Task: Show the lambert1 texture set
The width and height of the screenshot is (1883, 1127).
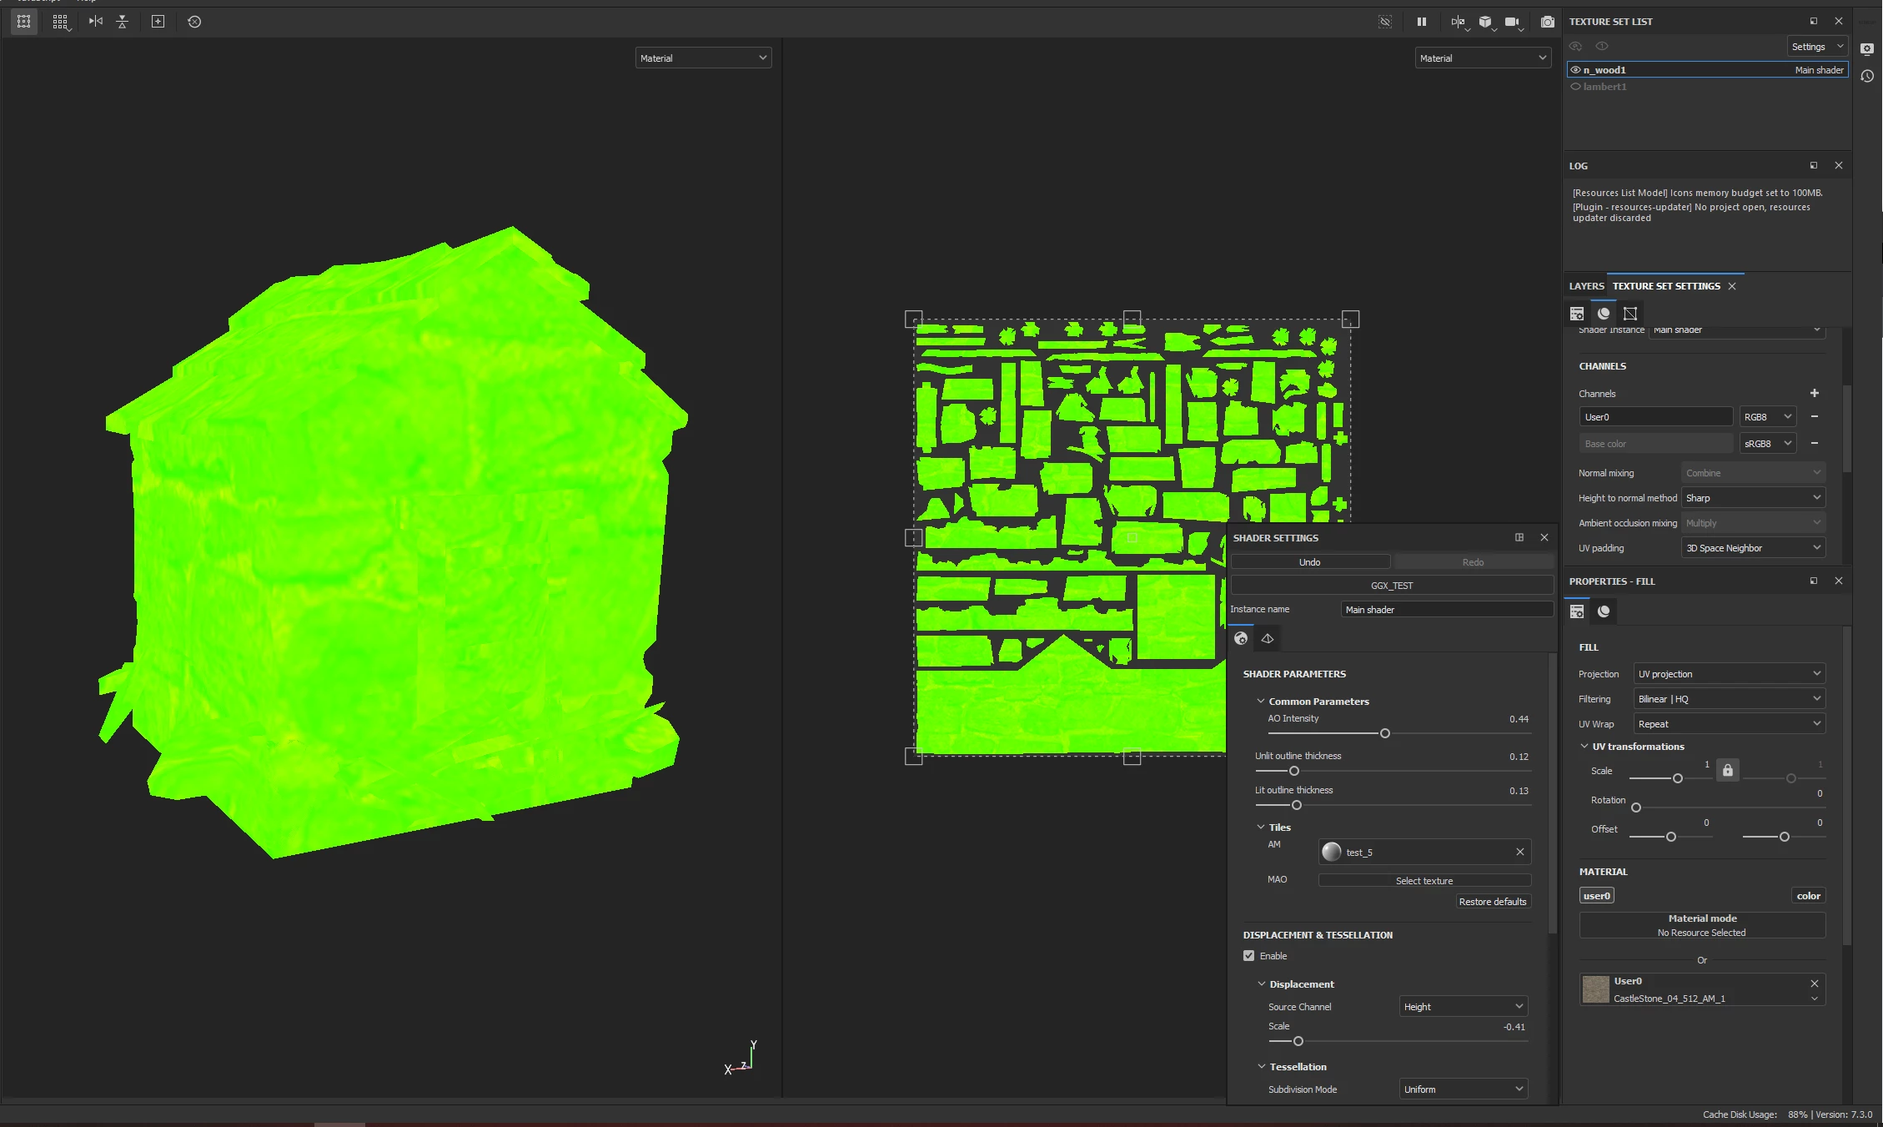Action: tap(1575, 87)
